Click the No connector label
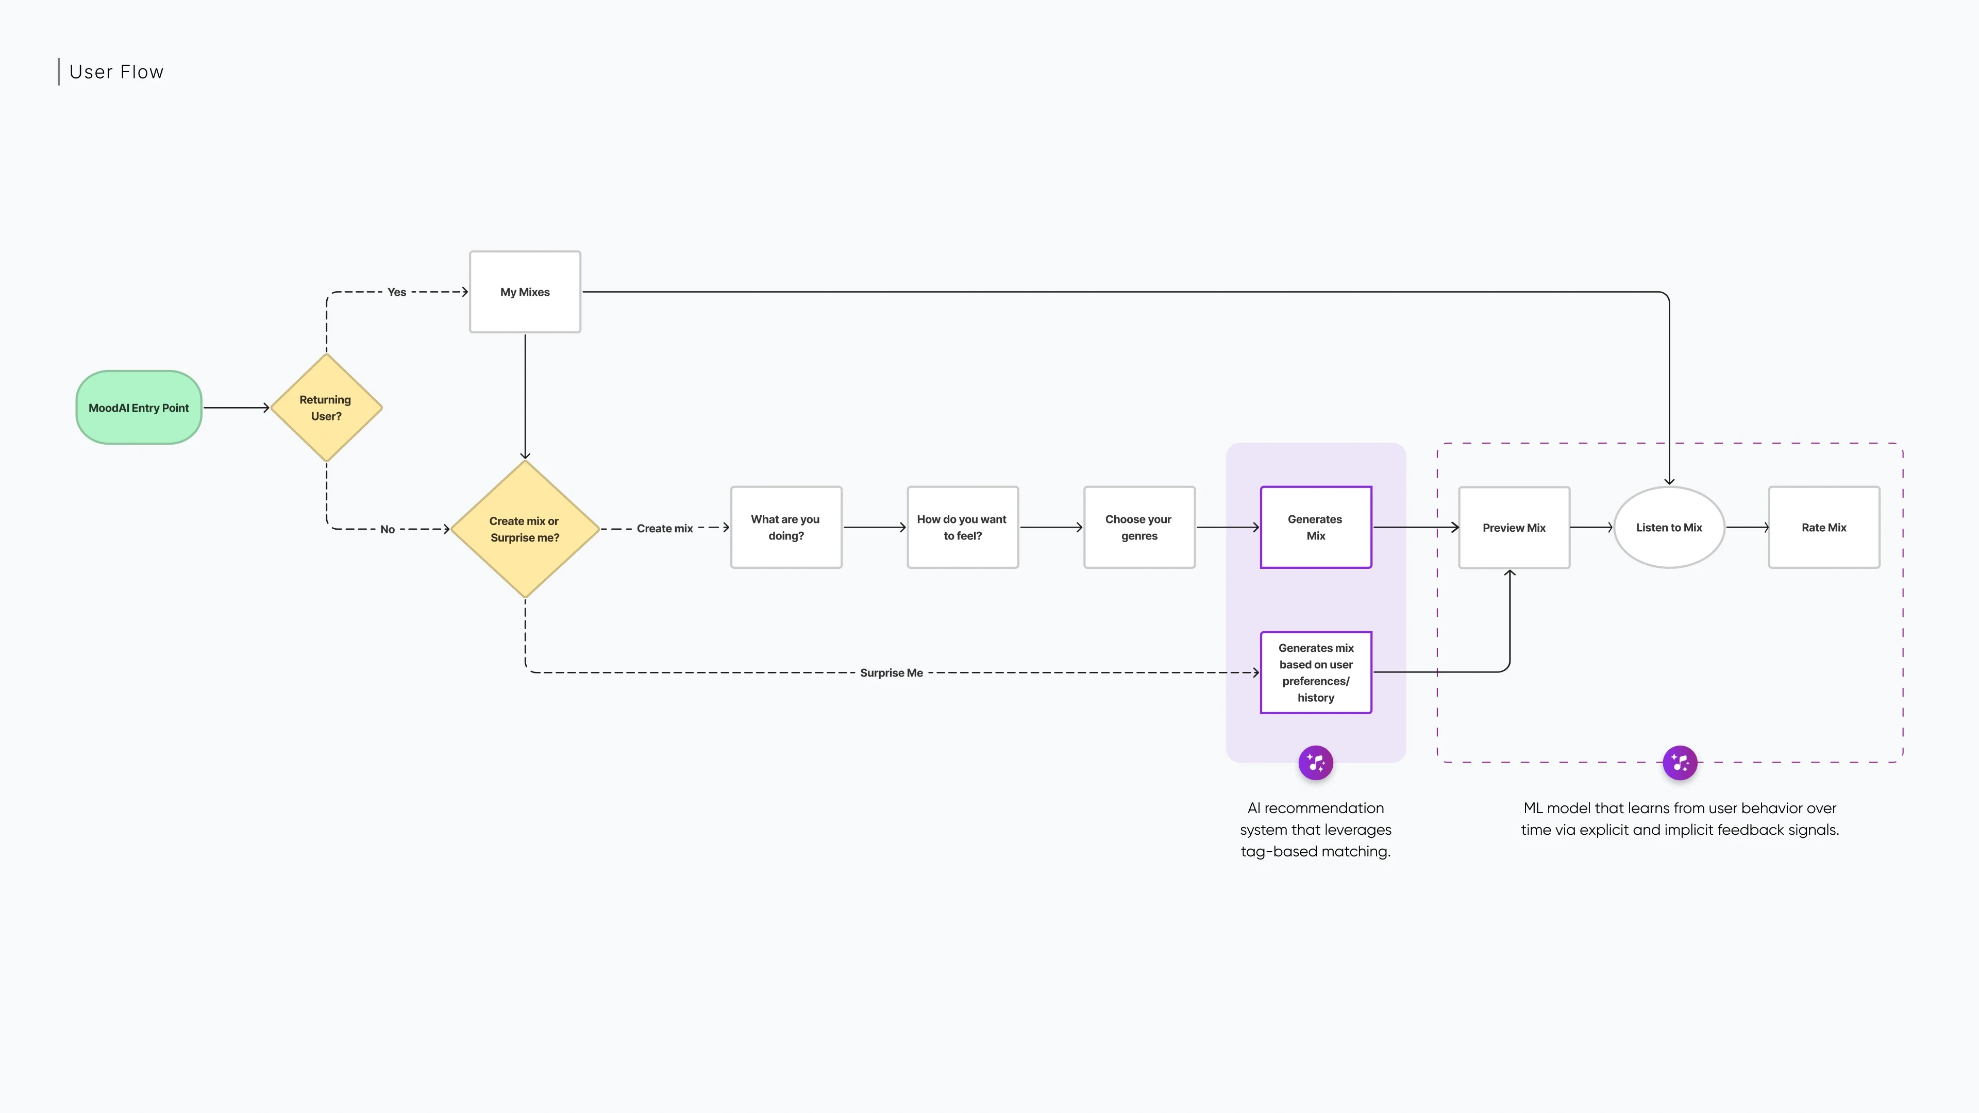The height and width of the screenshot is (1113, 1979). [x=387, y=529]
